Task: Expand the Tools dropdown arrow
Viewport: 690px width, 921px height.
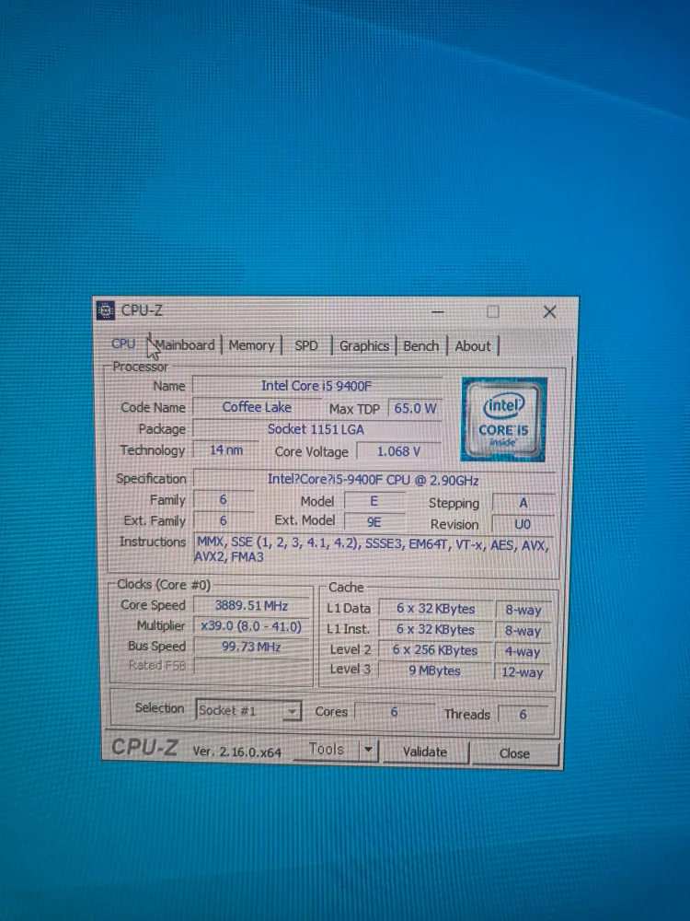Action: [369, 750]
